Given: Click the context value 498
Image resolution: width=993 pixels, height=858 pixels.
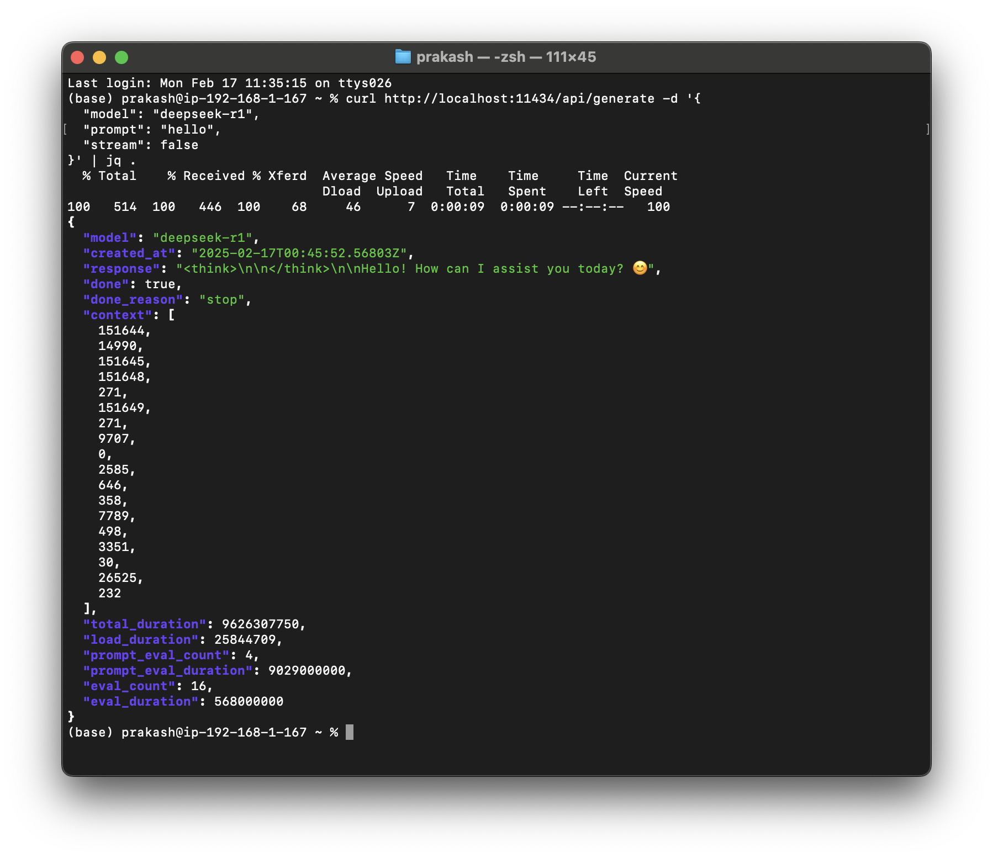Looking at the screenshot, I should [x=110, y=532].
